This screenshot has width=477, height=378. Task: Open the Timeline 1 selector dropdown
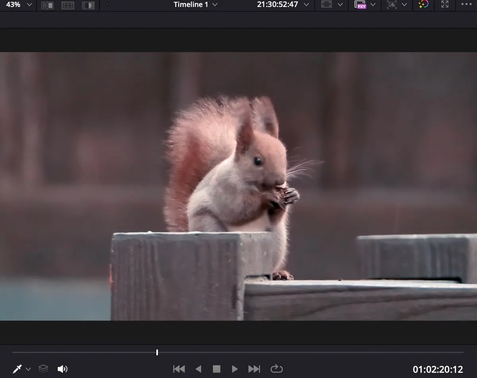coord(215,5)
